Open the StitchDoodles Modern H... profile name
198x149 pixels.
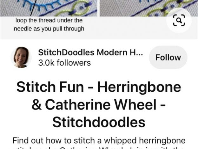90,52
